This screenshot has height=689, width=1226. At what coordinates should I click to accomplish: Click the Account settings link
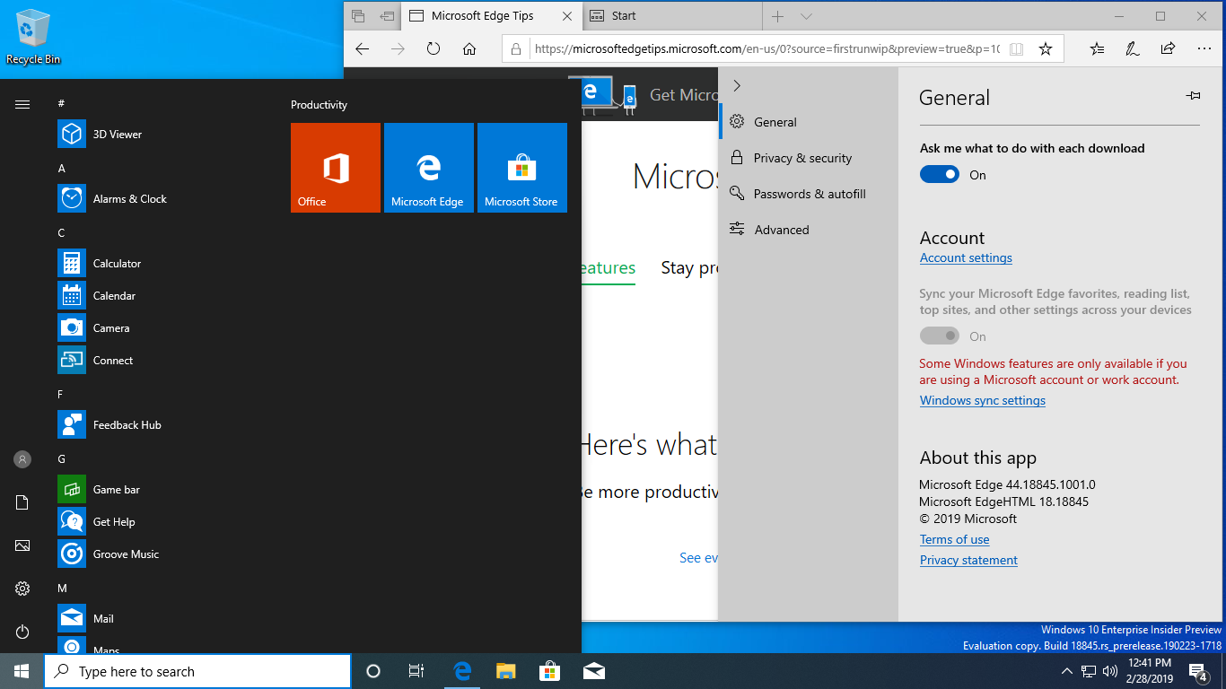(966, 258)
